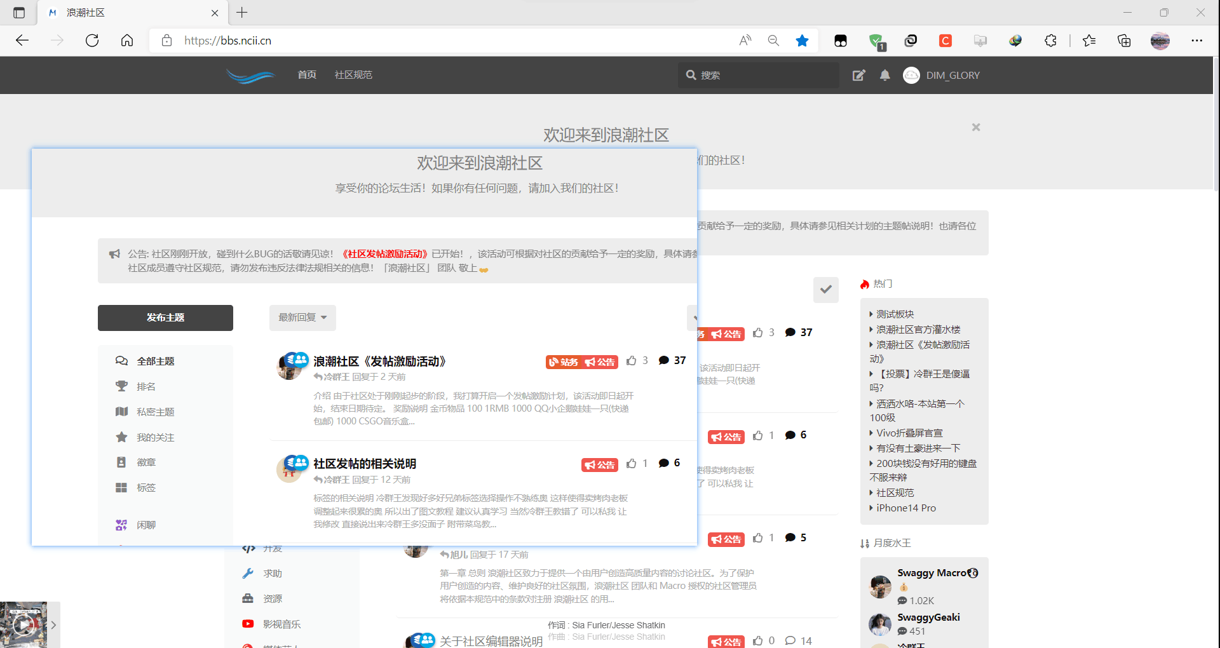The image size is (1220, 648).
Task: Open the 浪潮社区官方灌水楼 hot topic link
Action: 918,330
